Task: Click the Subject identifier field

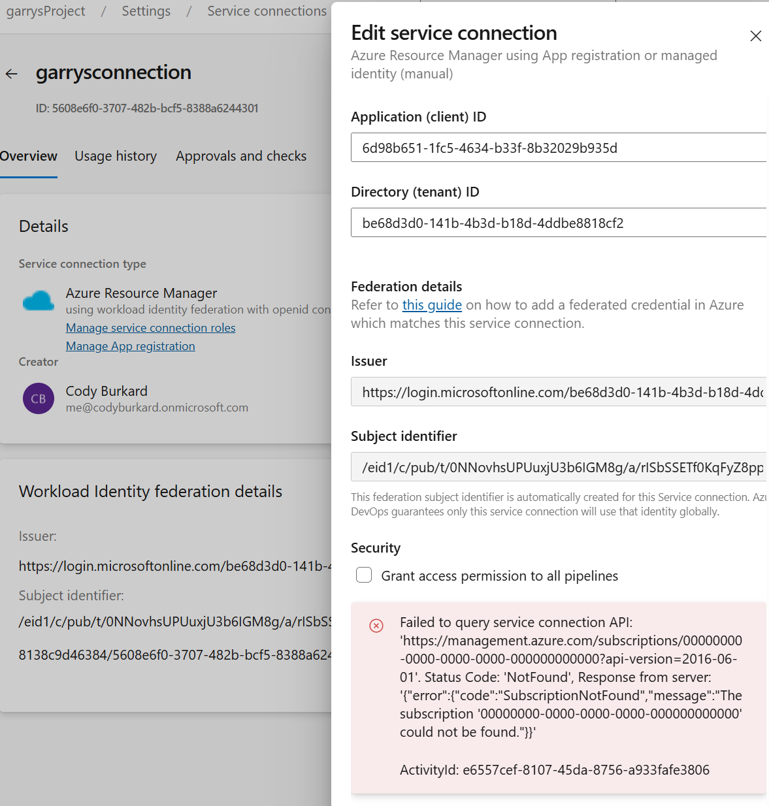Action: 559,467
